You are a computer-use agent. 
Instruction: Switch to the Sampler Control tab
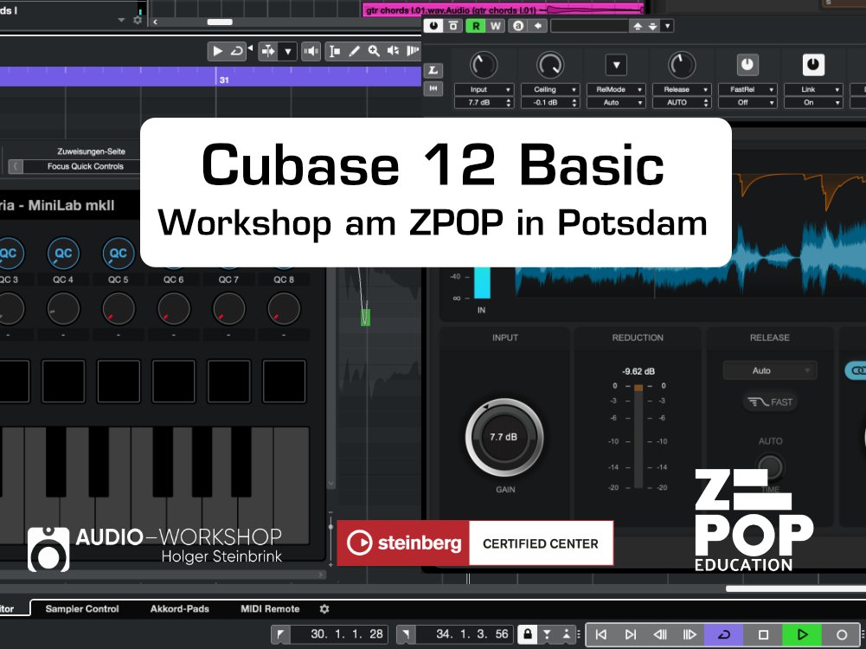(82, 608)
